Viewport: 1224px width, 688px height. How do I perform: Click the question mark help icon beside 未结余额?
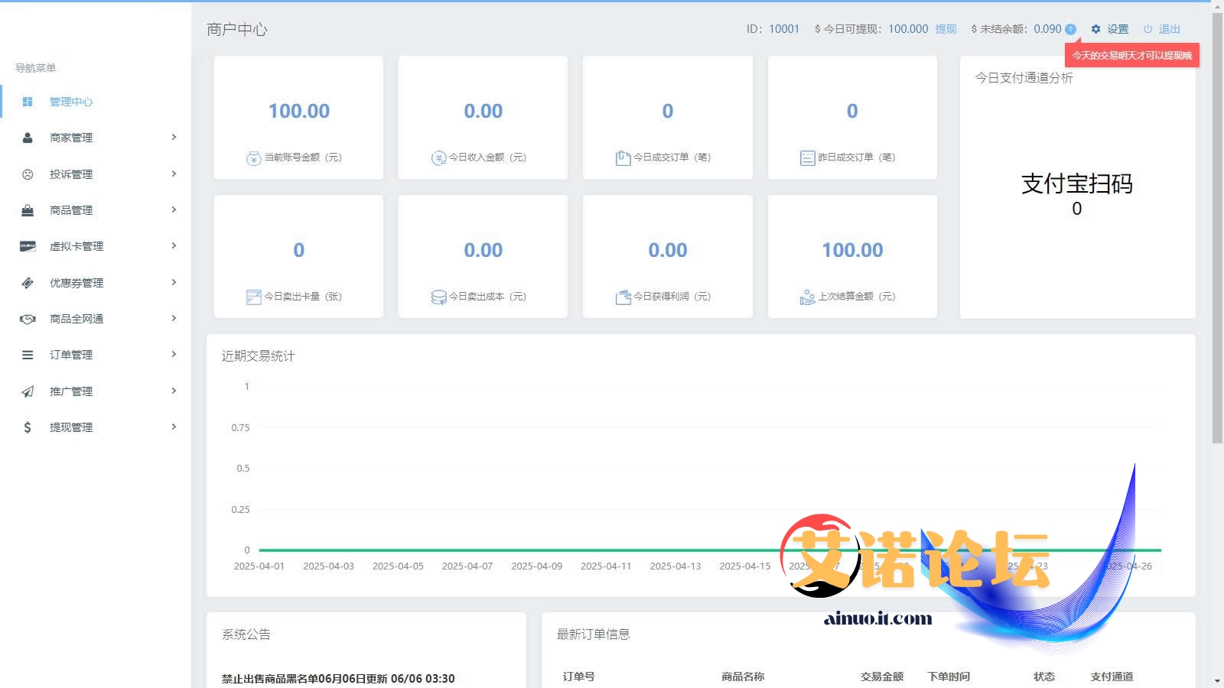[1070, 30]
